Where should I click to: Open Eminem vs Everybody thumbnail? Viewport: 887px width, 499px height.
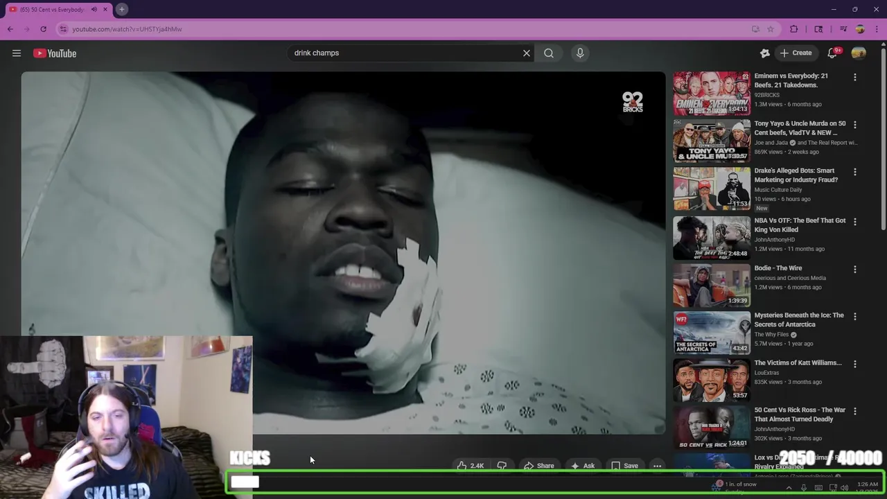point(711,94)
